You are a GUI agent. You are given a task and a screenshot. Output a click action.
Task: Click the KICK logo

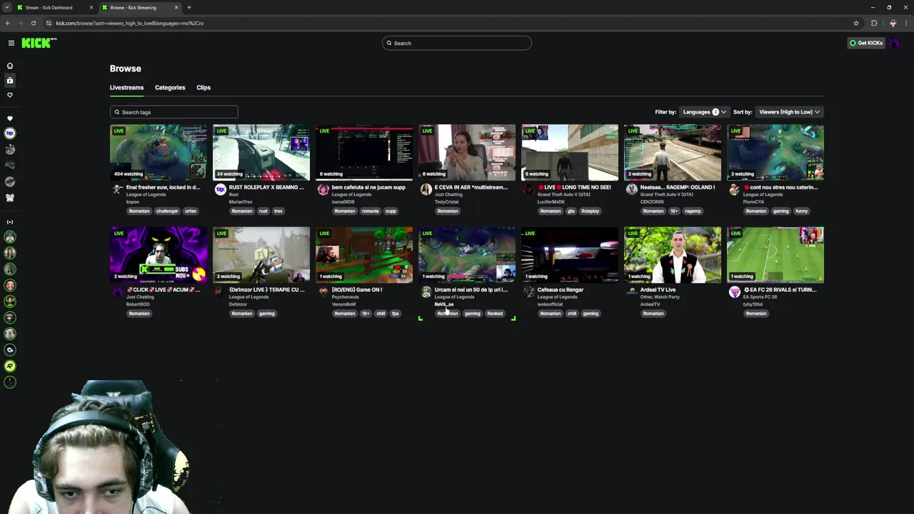click(x=39, y=43)
